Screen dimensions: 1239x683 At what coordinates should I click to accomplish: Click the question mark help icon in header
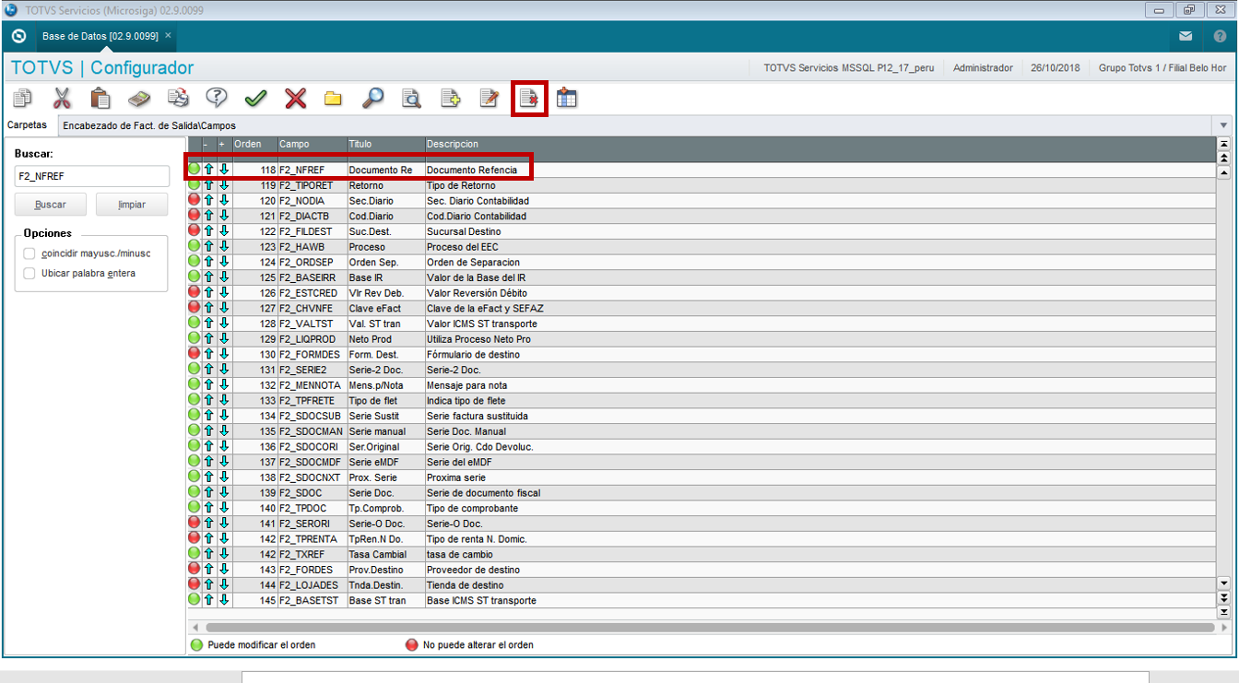click(1221, 37)
